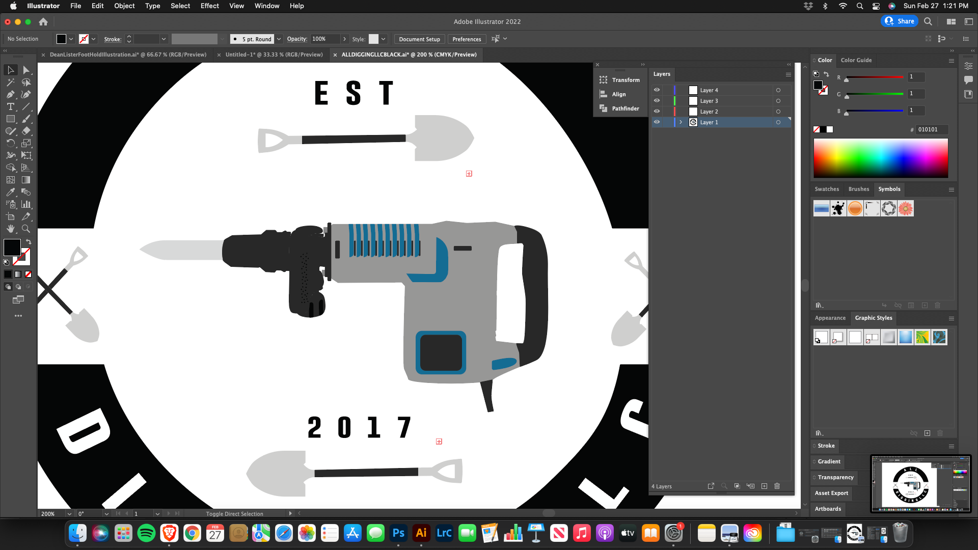Select the Pen tool
Viewport: 978px width, 550px height.
pos(11,94)
